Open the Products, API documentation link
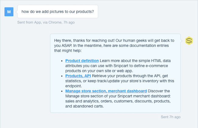The height and width of the screenshot is (128, 198). coord(78,76)
